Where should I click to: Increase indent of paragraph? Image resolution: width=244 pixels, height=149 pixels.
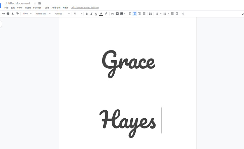(x=177, y=14)
